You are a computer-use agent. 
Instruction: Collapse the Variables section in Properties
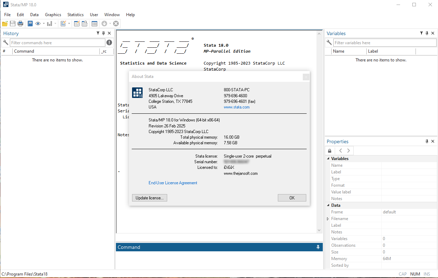(328, 159)
